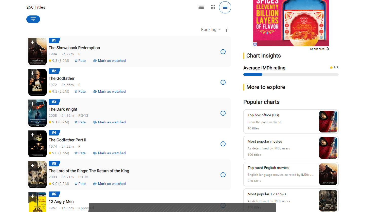Open The Shawshank Redemption title link
Screen dimensions: 365x212
click(74, 48)
